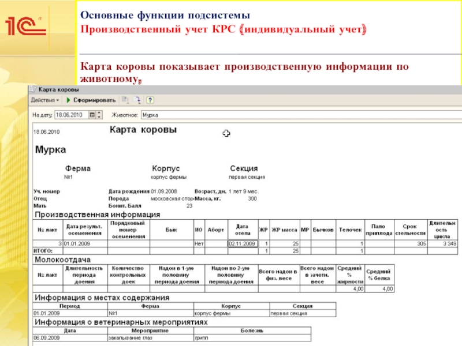This screenshot has height=346, width=462.
Task: Click the green play icon beside Сформировать
Action: pyautogui.click(x=68, y=100)
